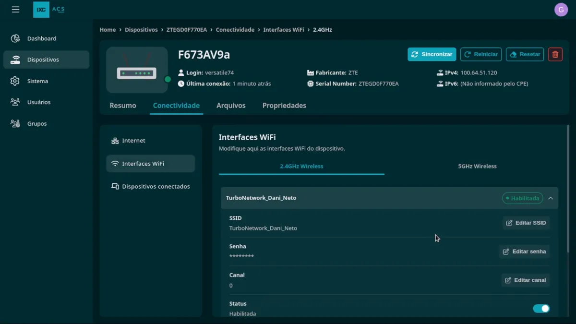Click the 2.4GHz breadcrumb item
This screenshot has width=576, height=324.
click(323, 30)
